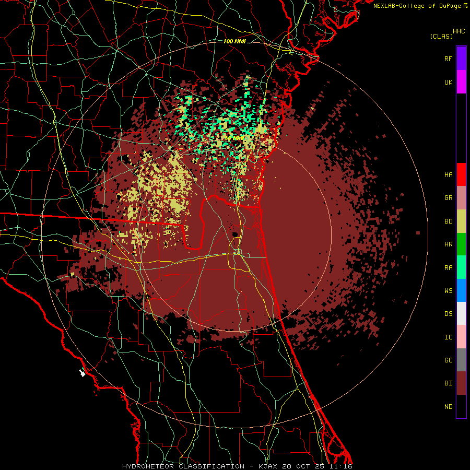Click the purple RF color block in legend
Screen dimensions: 470x470
tap(461, 58)
